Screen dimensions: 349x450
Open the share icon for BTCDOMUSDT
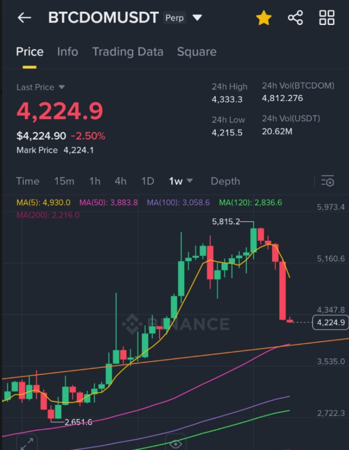[x=295, y=17]
